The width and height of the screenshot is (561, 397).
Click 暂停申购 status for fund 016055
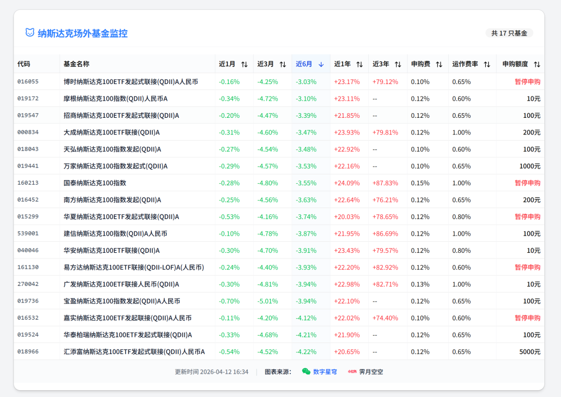point(527,81)
